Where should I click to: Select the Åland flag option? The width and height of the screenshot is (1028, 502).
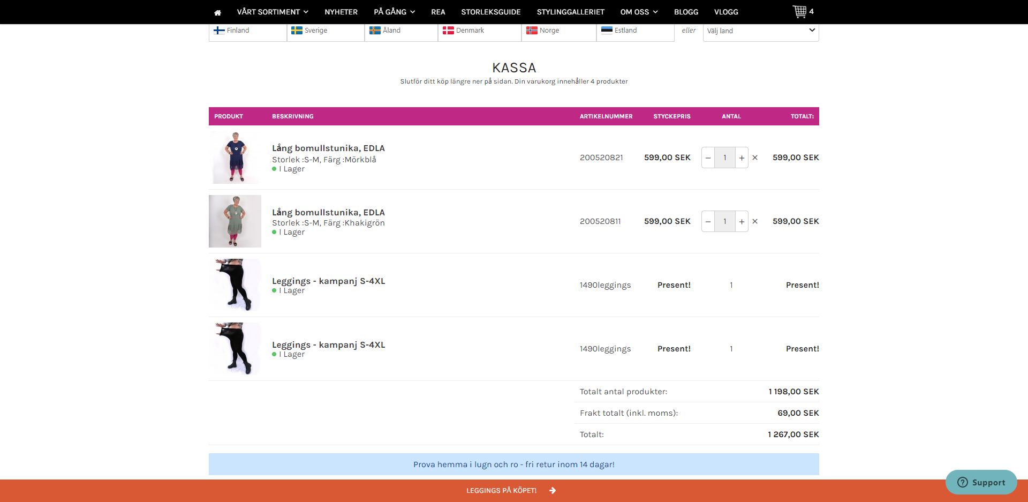[401, 31]
